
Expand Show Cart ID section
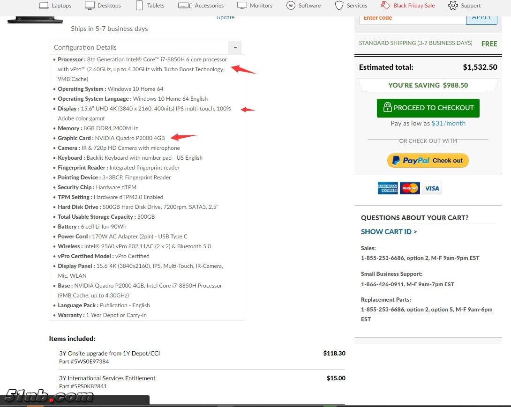[x=389, y=231]
